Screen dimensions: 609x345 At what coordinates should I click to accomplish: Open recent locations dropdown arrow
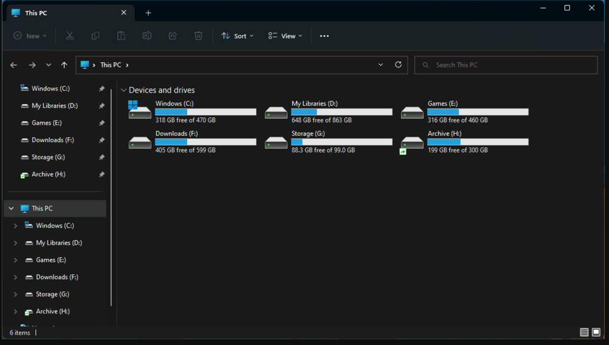pyautogui.click(x=49, y=65)
